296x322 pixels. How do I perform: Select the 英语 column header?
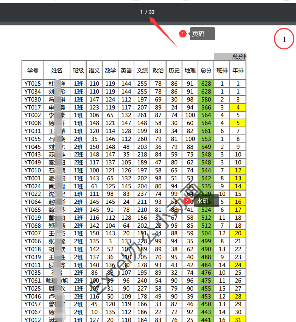click(x=126, y=70)
